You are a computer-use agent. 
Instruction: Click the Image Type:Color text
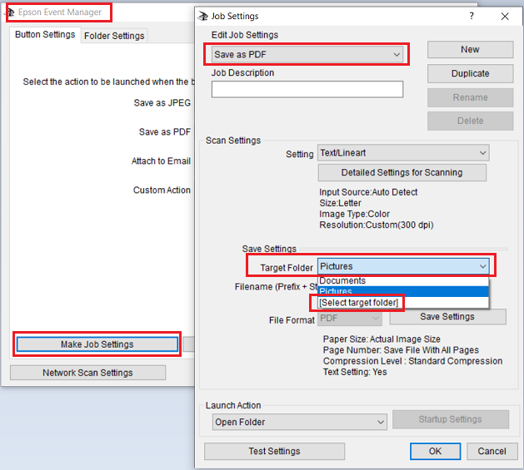[355, 214]
